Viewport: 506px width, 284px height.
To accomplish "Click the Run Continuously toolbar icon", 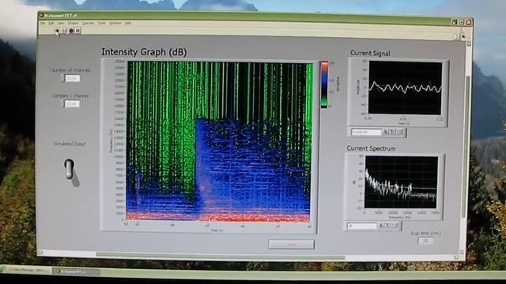I will pos(64,31).
